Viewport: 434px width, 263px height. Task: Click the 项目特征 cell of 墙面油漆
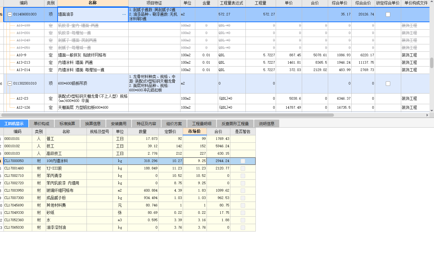click(154, 14)
